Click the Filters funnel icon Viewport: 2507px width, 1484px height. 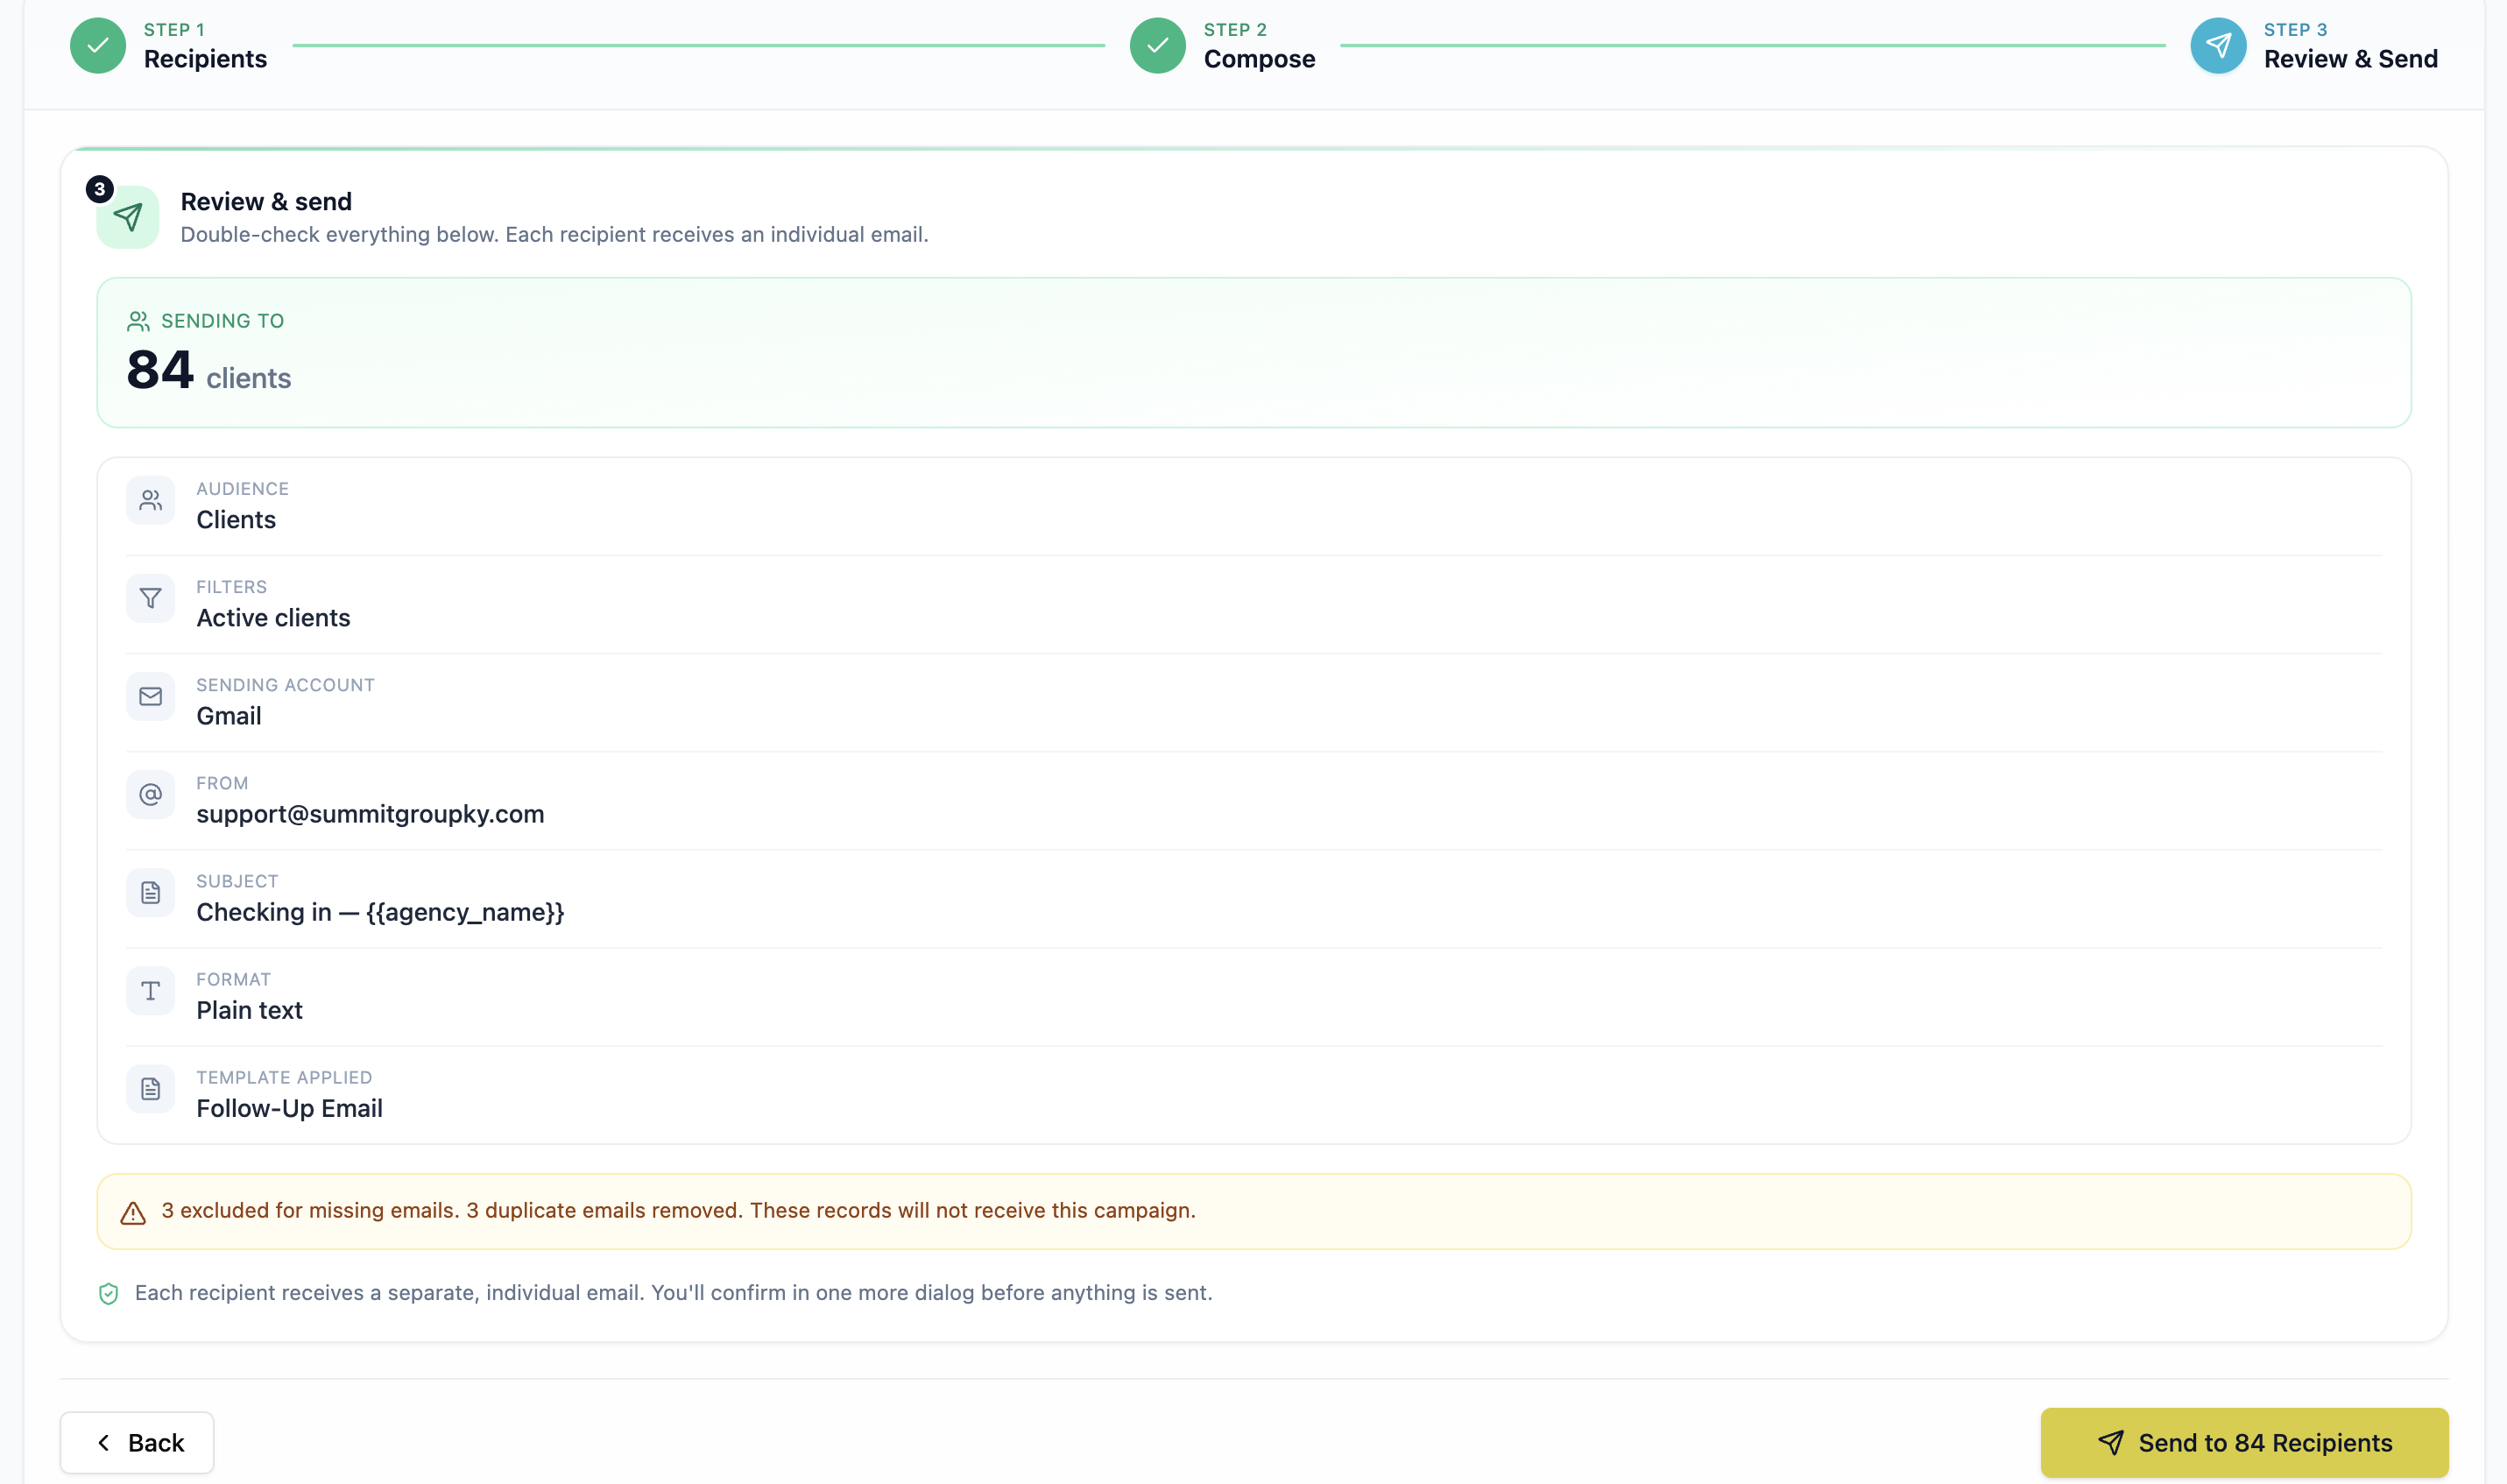[150, 598]
